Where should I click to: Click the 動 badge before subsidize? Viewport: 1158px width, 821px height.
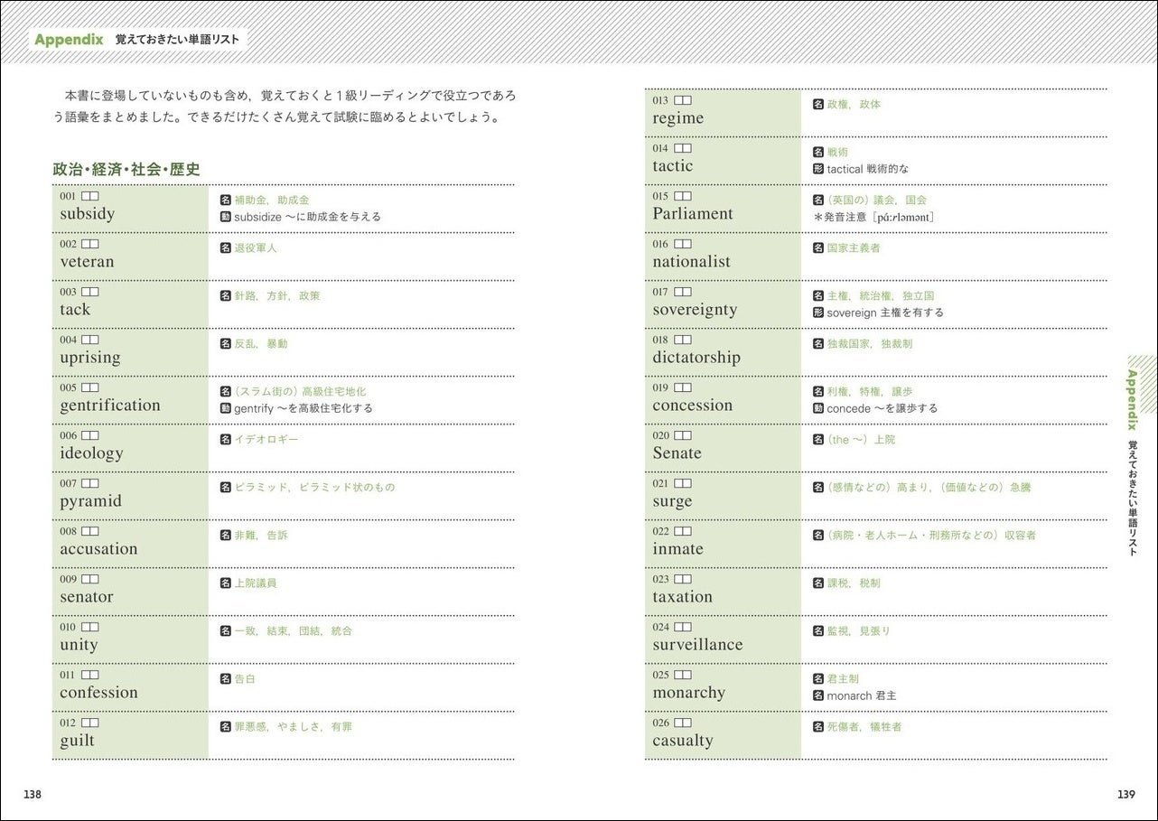point(226,217)
